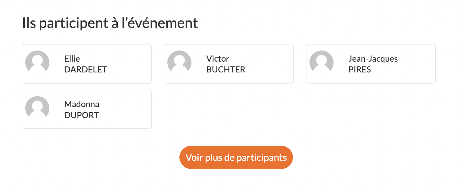Click Jean-Jacques PIRES's profile avatar

[322, 62]
